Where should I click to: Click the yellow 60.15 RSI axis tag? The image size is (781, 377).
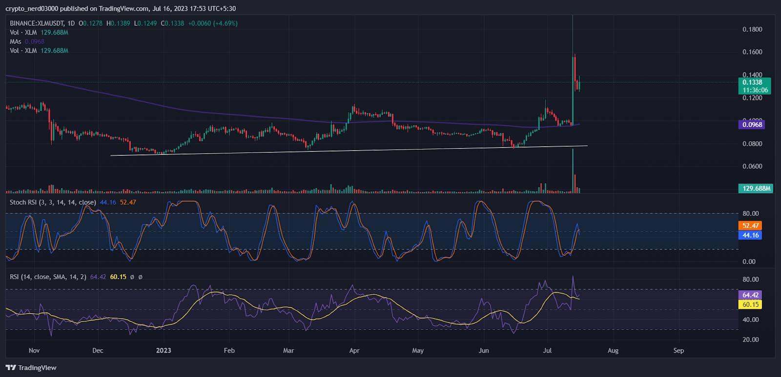(x=750, y=305)
